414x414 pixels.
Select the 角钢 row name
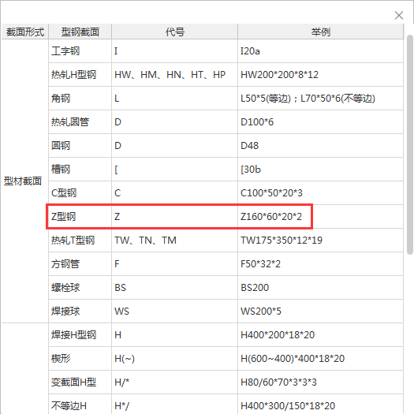tap(61, 99)
